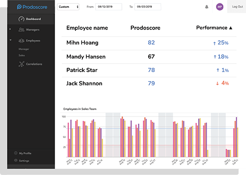The width and height of the screenshot is (246, 175).
Task: Click the From date field
Action: [x=109, y=7]
